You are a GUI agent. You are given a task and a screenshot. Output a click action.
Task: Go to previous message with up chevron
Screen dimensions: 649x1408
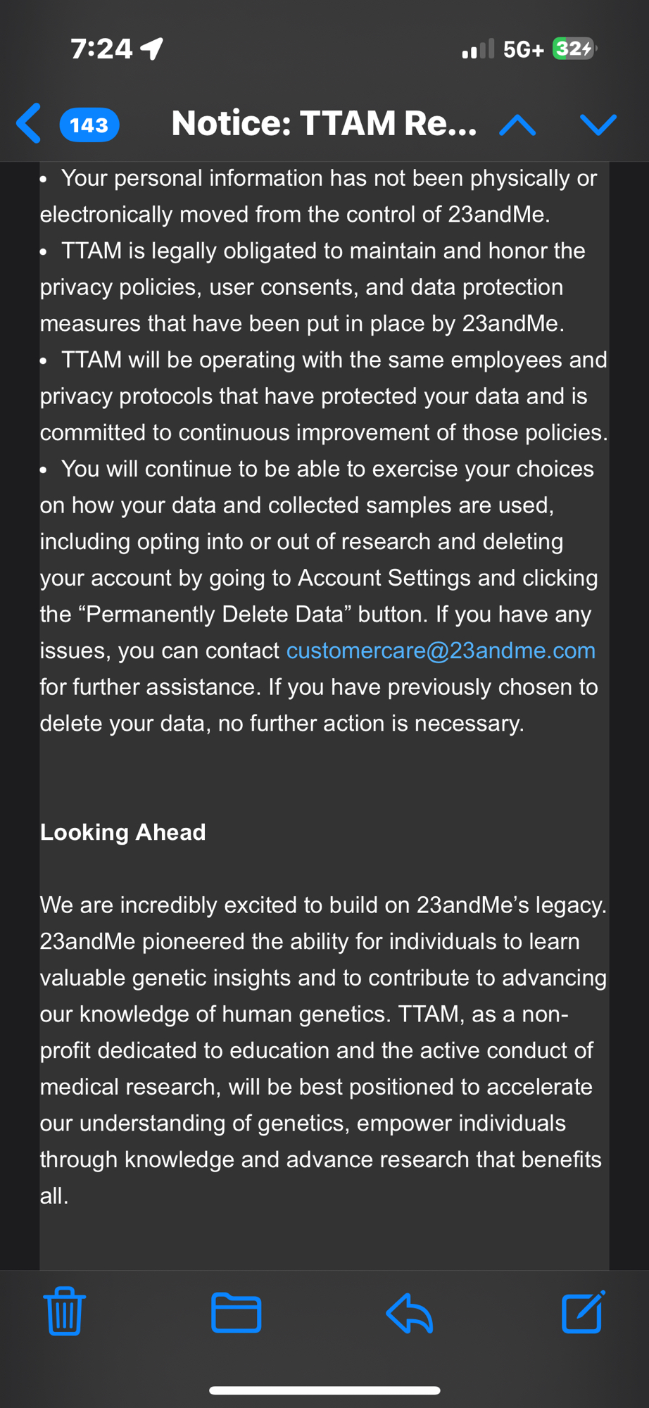coord(517,125)
